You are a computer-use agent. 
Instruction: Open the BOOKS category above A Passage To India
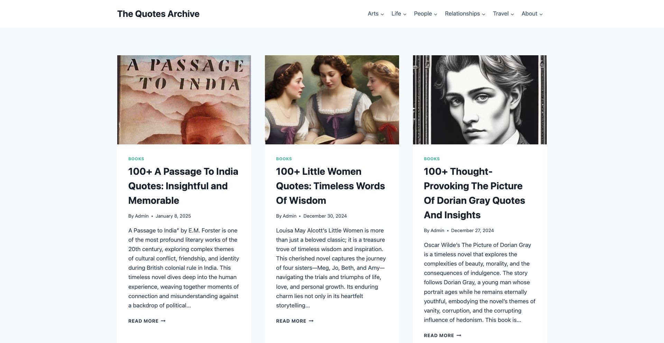pos(136,159)
